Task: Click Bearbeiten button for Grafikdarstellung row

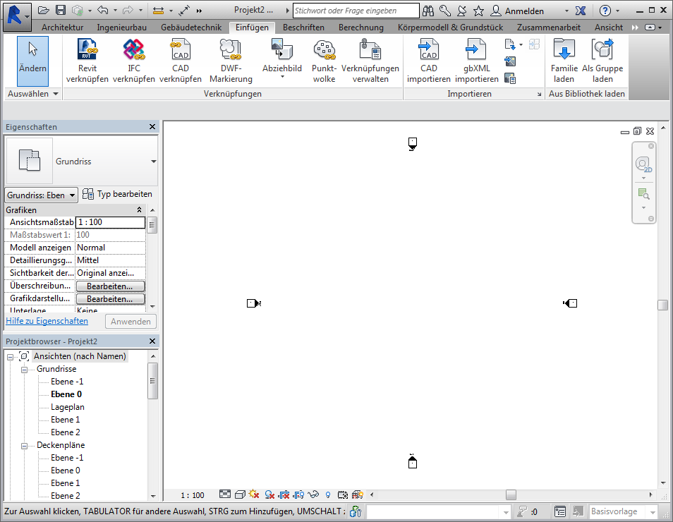Action: coord(110,299)
